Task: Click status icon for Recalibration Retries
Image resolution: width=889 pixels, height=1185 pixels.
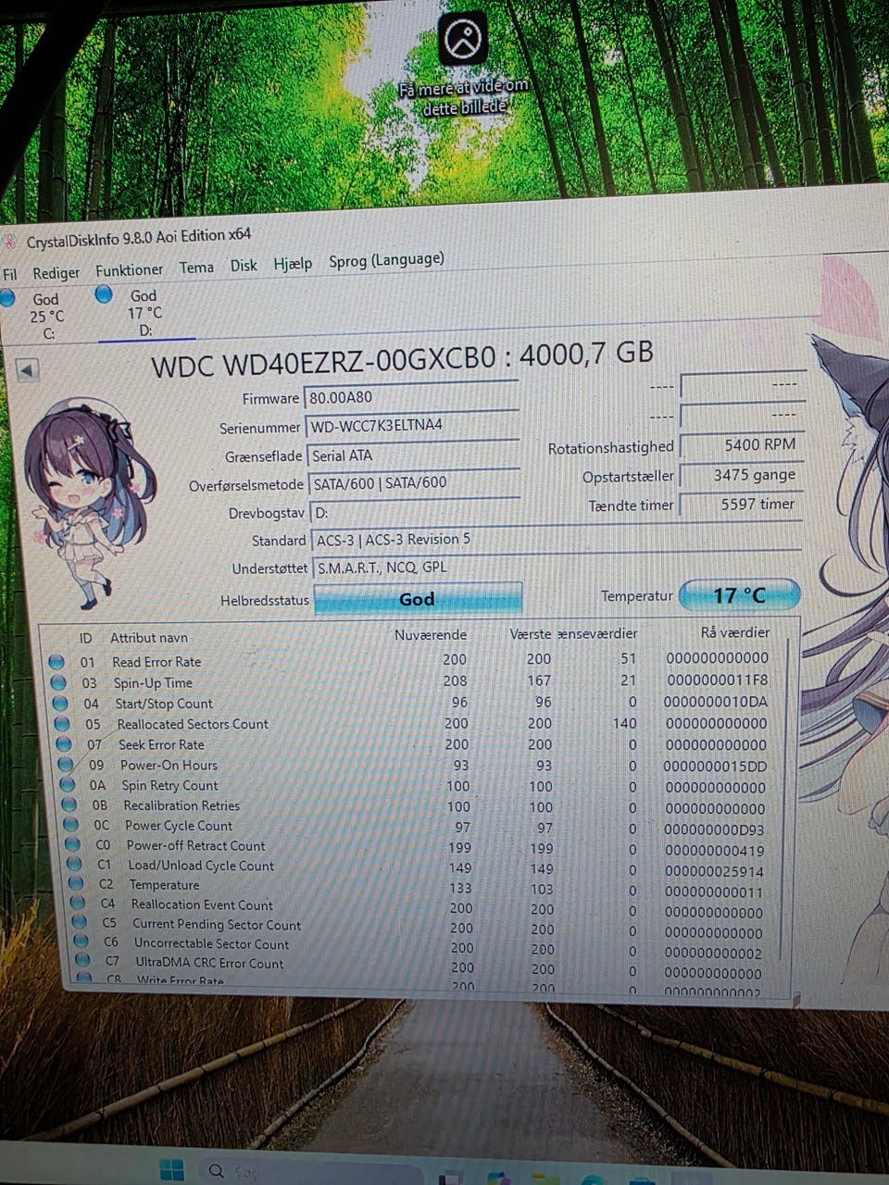Action: [69, 805]
